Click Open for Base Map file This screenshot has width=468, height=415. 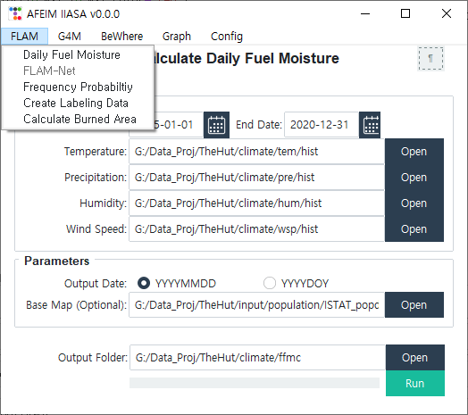point(414,305)
